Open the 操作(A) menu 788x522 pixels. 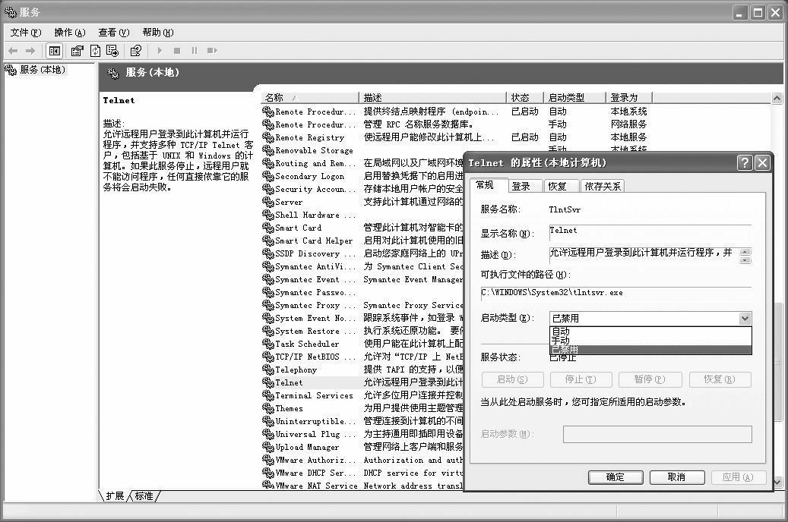pyautogui.click(x=69, y=33)
